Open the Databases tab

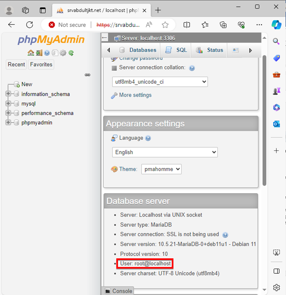pos(138,50)
